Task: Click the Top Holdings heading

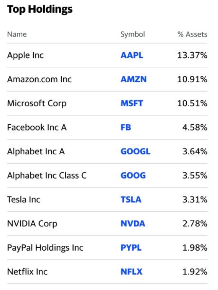Action: coord(40,9)
